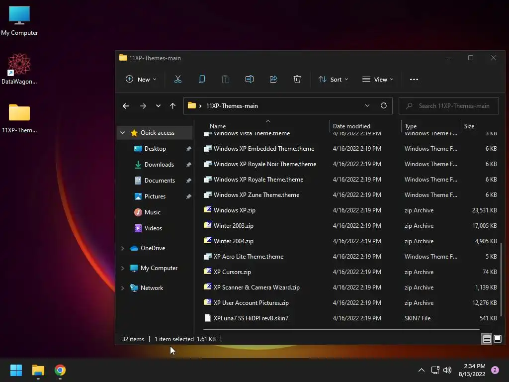The image size is (509, 382).
Task: Open the network status tray icon
Action: pos(435,370)
